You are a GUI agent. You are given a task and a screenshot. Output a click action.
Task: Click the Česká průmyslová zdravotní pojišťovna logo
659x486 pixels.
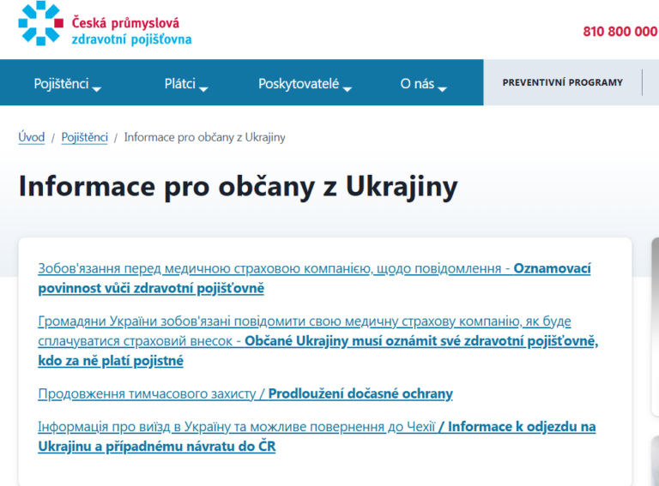click(x=105, y=23)
